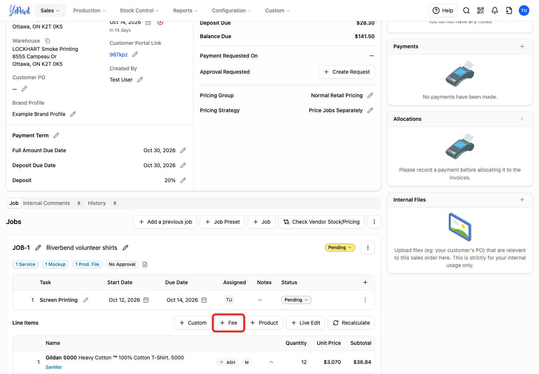Open the Help button
This screenshot has height=374, width=539.
443,10
